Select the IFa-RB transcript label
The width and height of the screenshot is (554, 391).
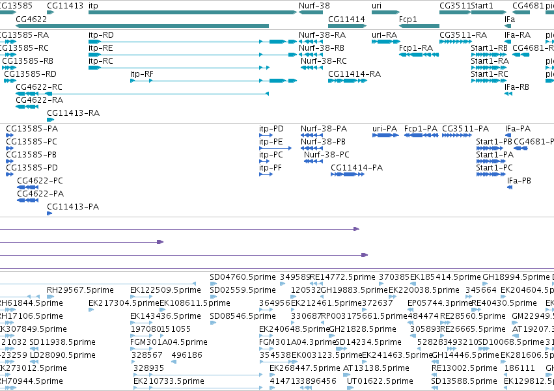(x=517, y=87)
